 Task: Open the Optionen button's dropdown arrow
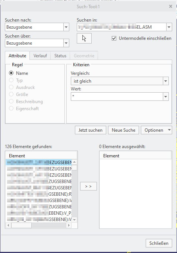pos(169,130)
